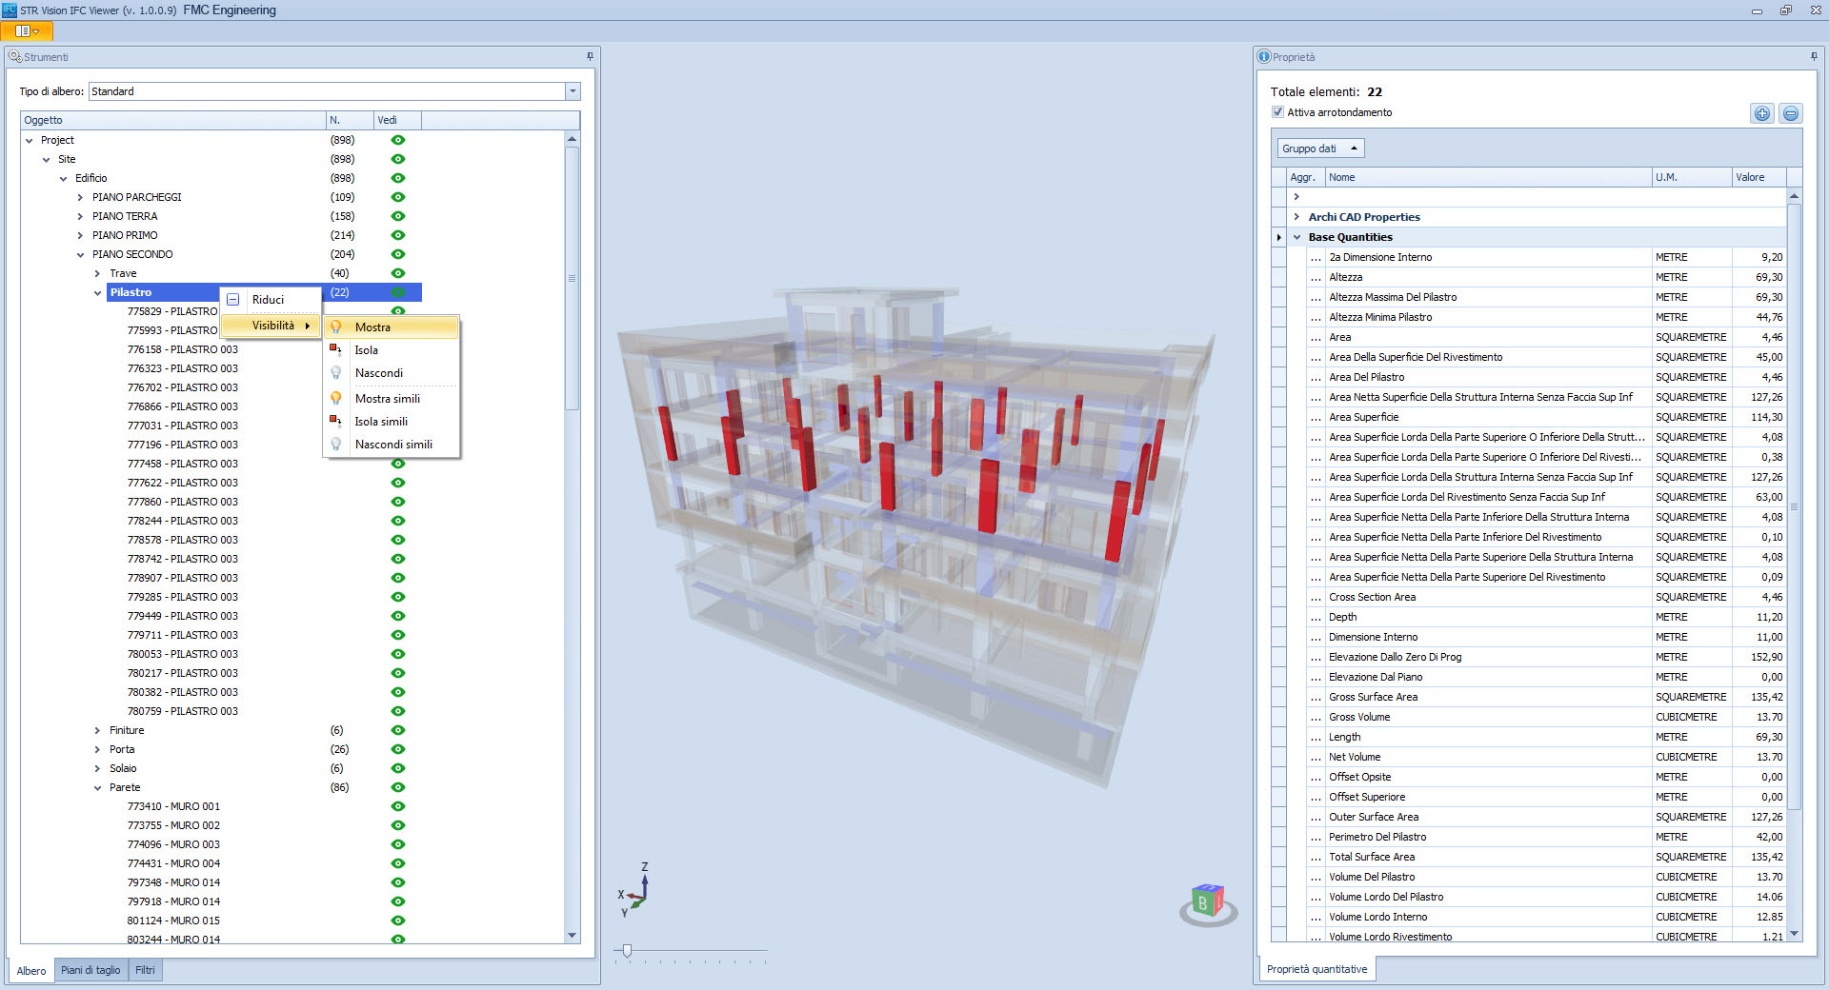This screenshot has width=1829, height=990.
Task: Click the expand-all plus button in Proprietà
Action: 1762,114
